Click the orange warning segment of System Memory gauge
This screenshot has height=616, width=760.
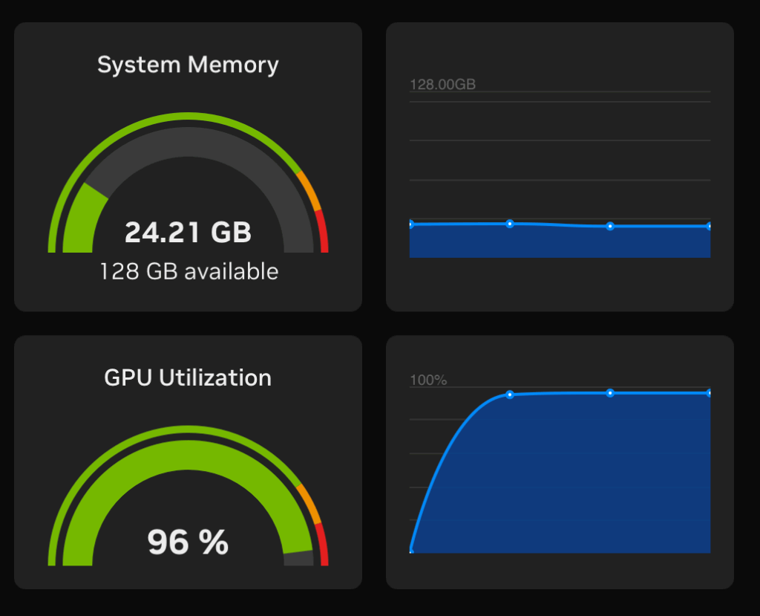tap(309, 190)
